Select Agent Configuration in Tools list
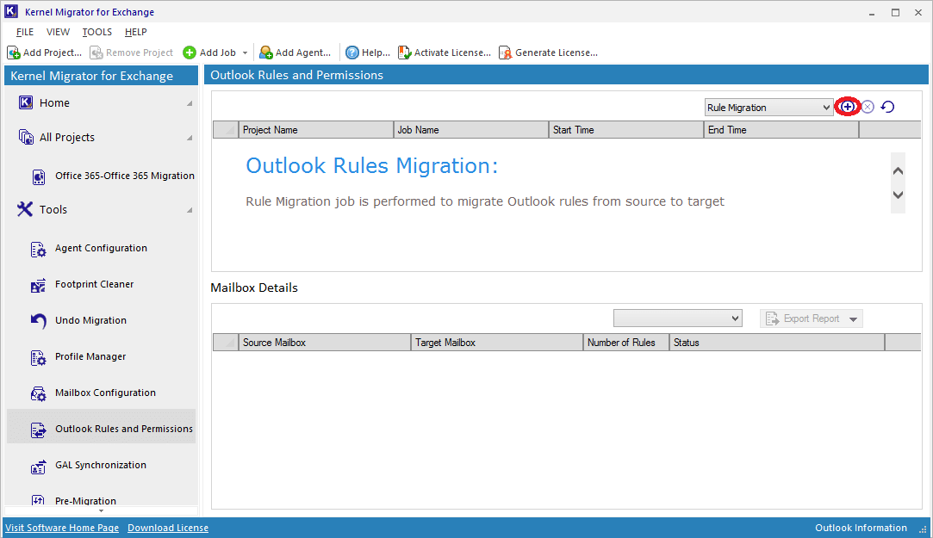This screenshot has width=933, height=538. [101, 248]
